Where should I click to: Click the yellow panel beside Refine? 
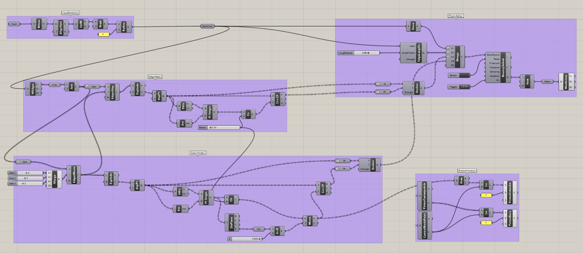[x=103, y=34]
